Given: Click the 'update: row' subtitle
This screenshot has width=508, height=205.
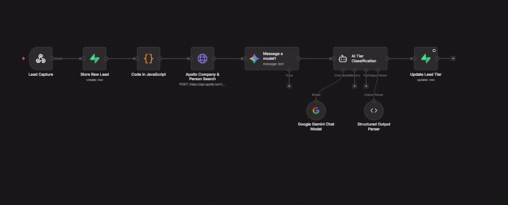Looking at the screenshot, I should (x=426, y=80).
